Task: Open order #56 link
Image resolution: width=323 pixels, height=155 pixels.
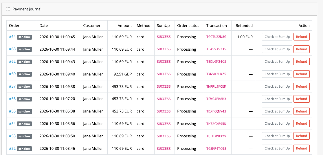Action: pyautogui.click(x=12, y=99)
